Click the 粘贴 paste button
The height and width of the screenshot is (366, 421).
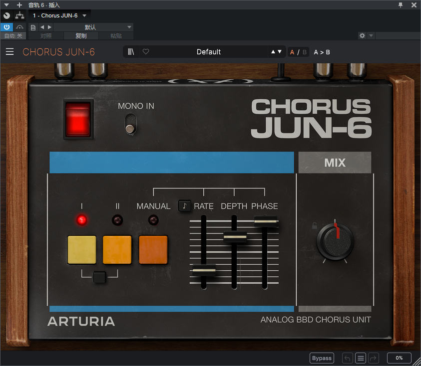pos(116,36)
